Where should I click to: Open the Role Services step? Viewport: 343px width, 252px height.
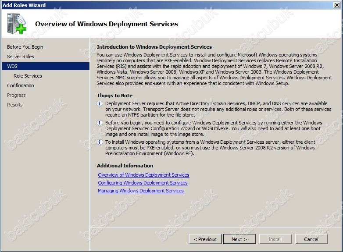point(28,76)
